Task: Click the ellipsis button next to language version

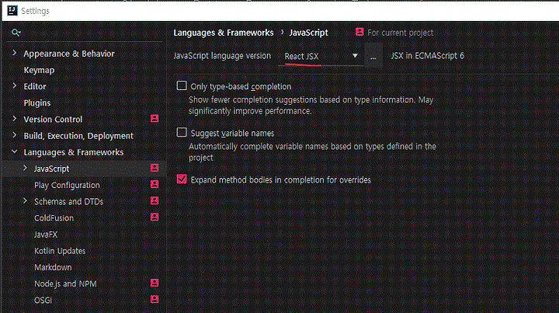Action: click(373, 56)
